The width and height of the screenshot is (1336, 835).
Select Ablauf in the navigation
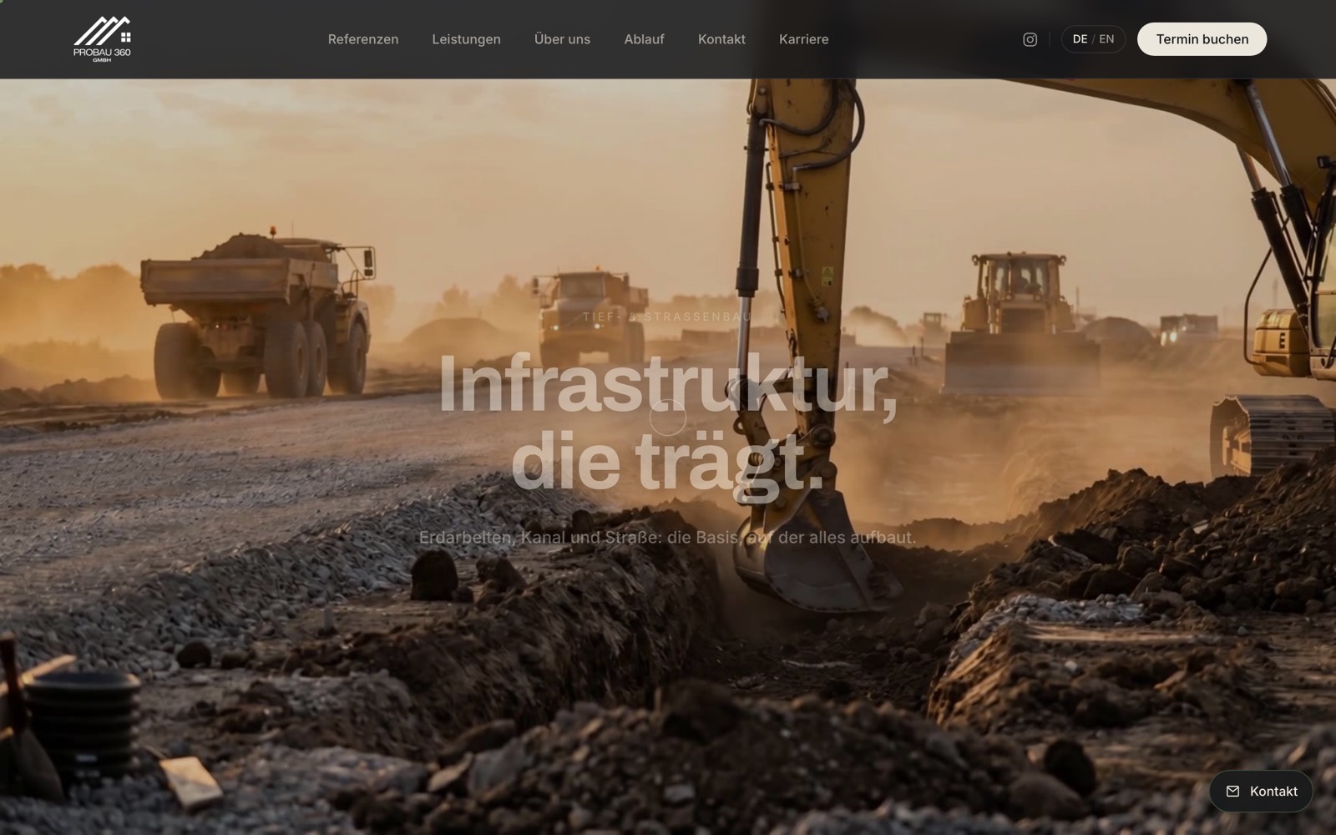coord(644,39)
